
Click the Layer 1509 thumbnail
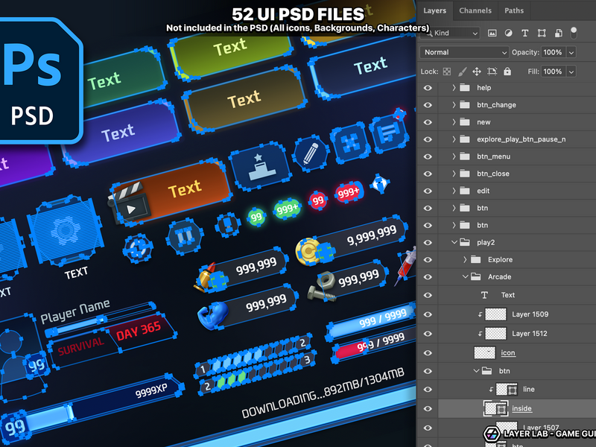[x=495, y=314]
